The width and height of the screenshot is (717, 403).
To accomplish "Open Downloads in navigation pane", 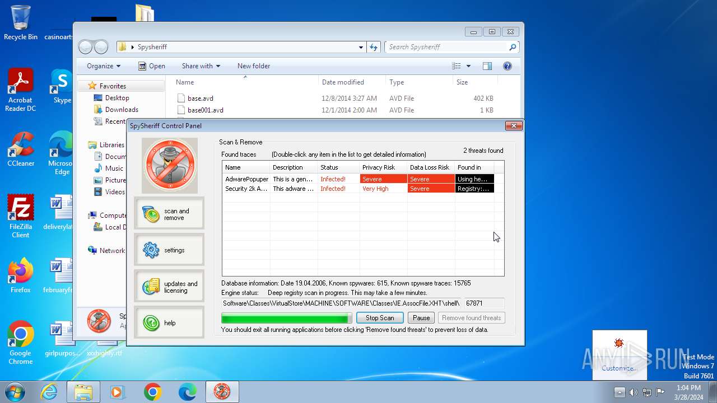I will 122,110.
